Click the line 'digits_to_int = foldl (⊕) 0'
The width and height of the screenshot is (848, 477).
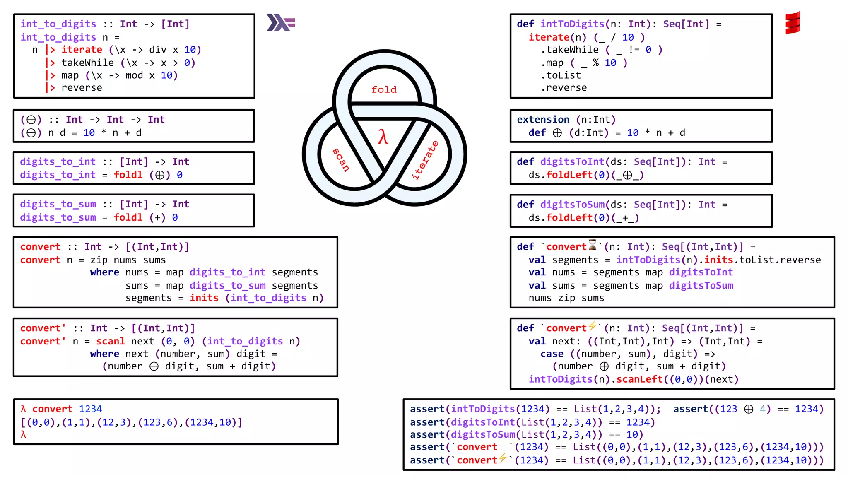101,175
